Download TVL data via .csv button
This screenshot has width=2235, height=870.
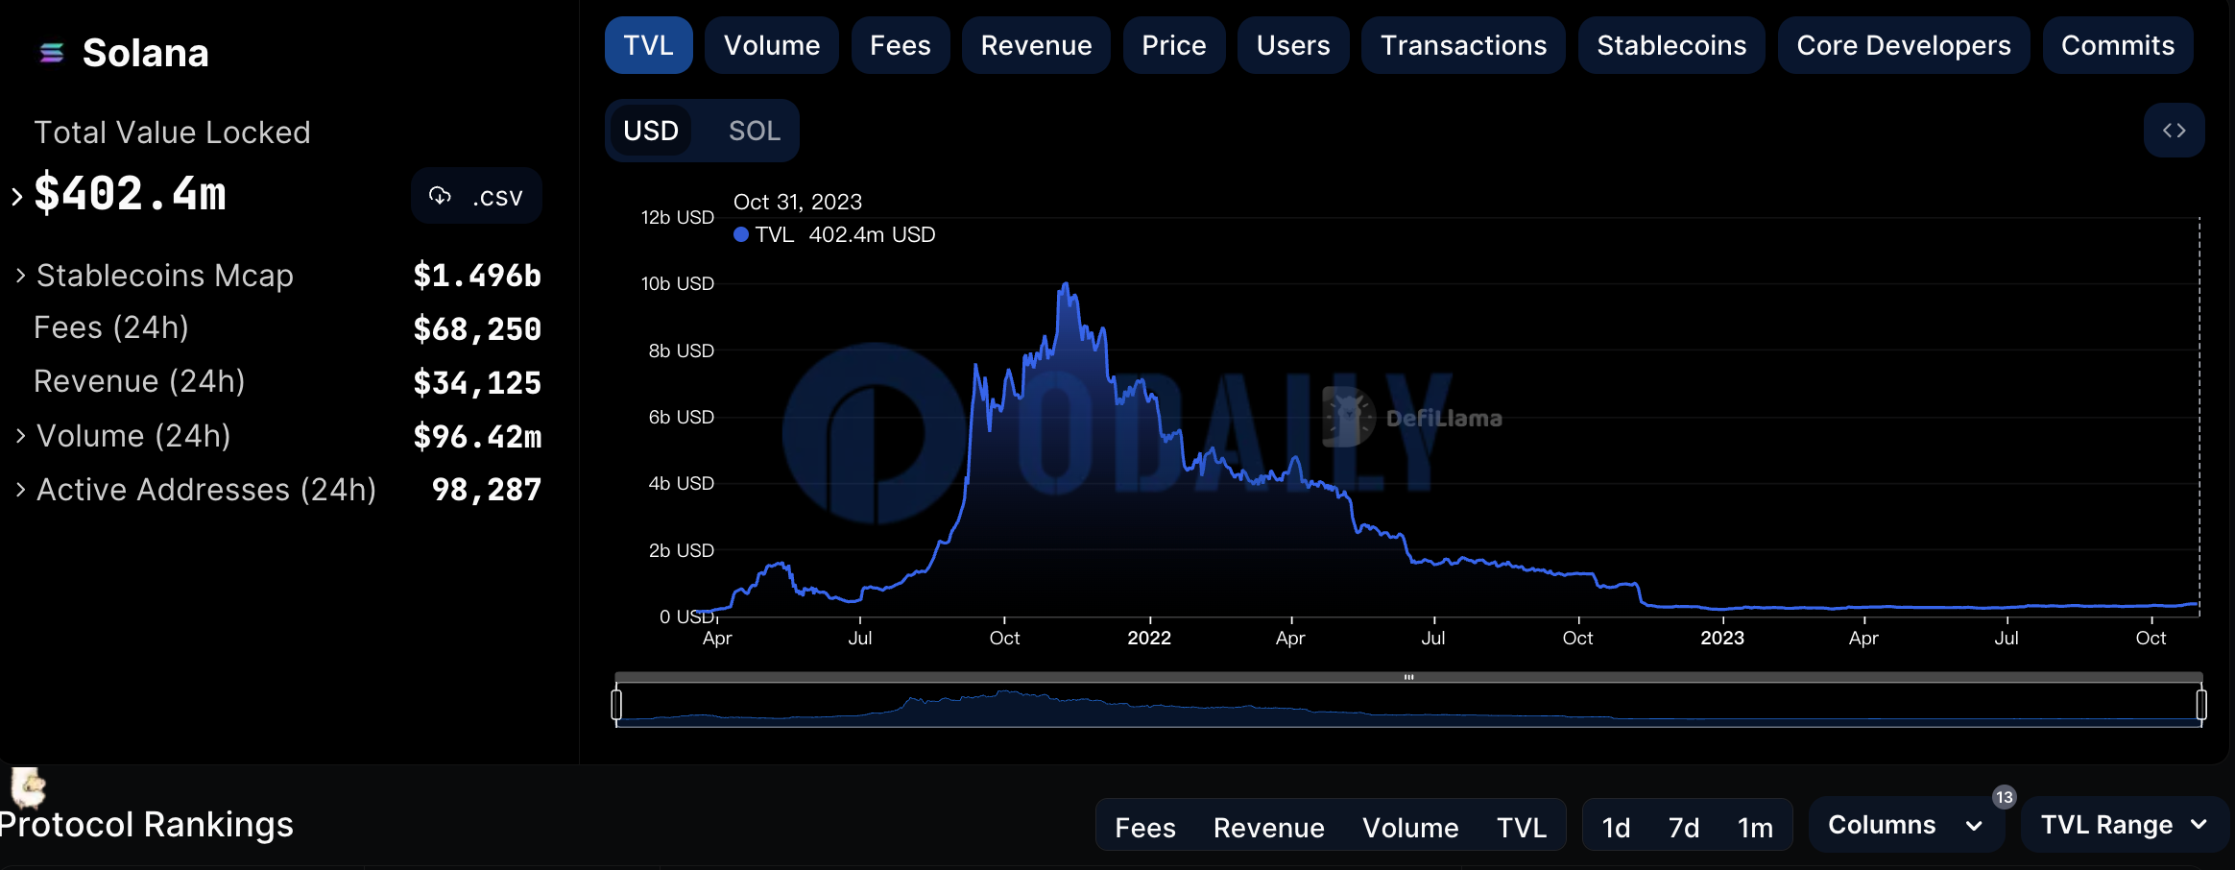point(476,197)
